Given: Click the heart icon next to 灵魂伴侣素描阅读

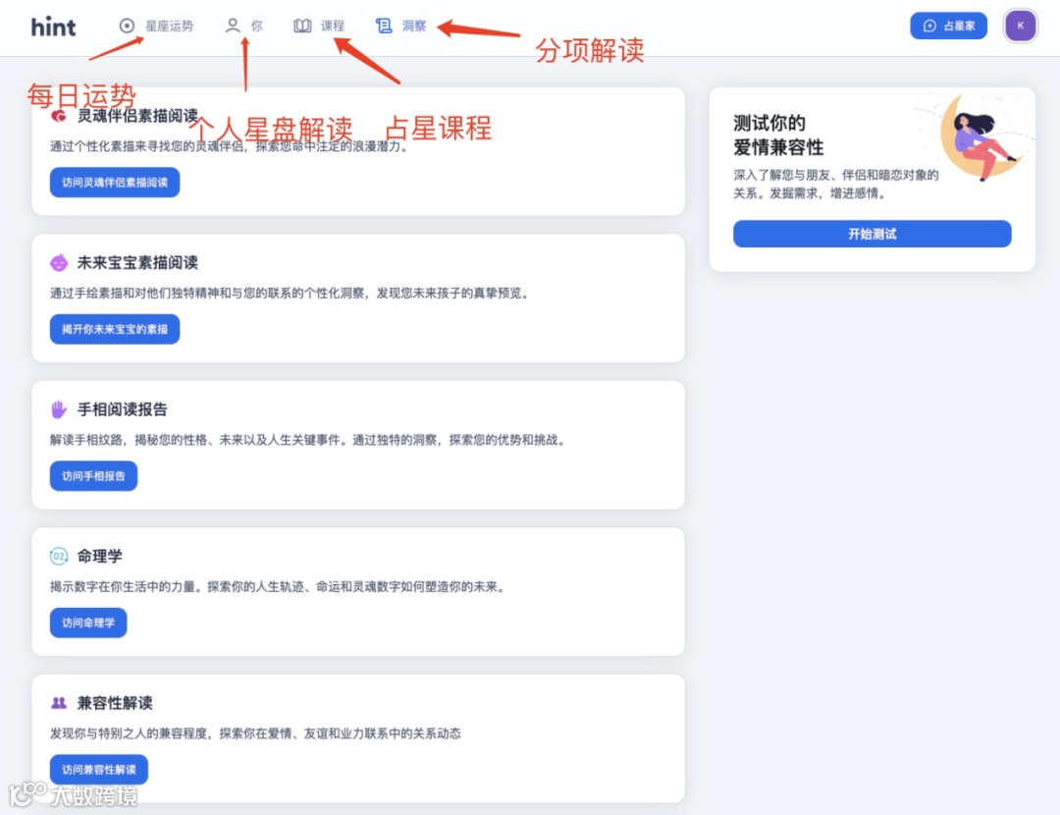Looking at the screenshot, I should pos(59,116).
